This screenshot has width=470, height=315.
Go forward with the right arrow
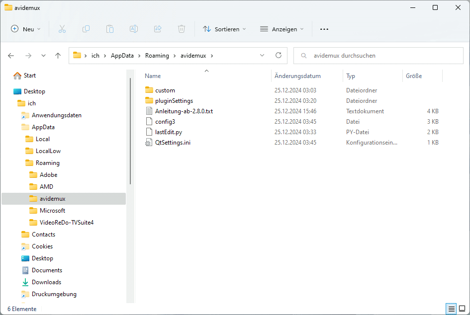pyautogui.click(x=28, y=56)
